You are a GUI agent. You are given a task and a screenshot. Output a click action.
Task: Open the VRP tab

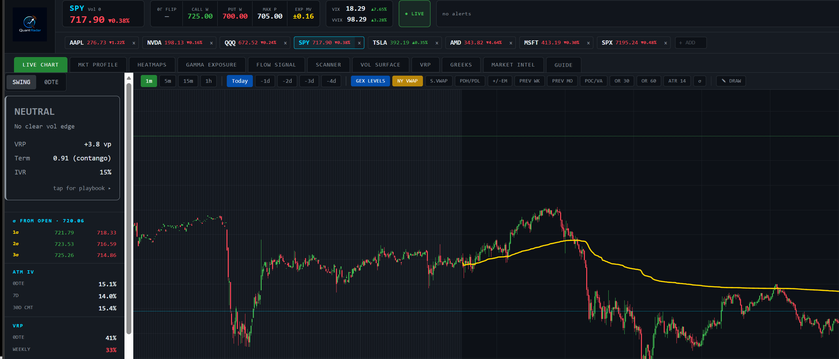(426, 65)
